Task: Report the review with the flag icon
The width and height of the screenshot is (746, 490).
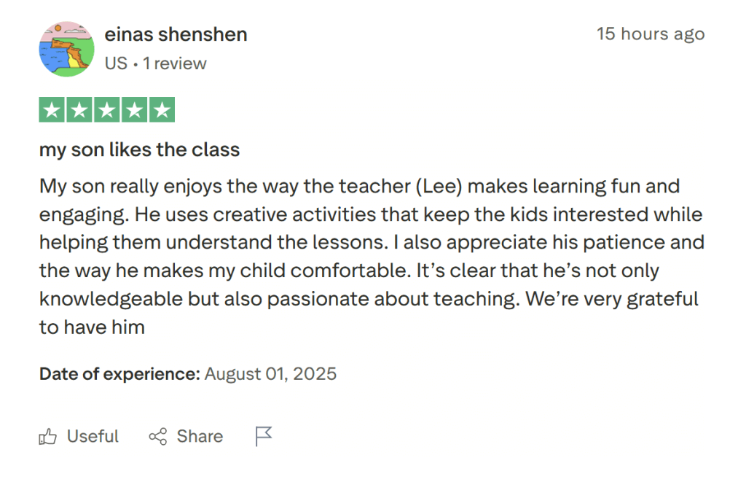Action: click(262, 435)
